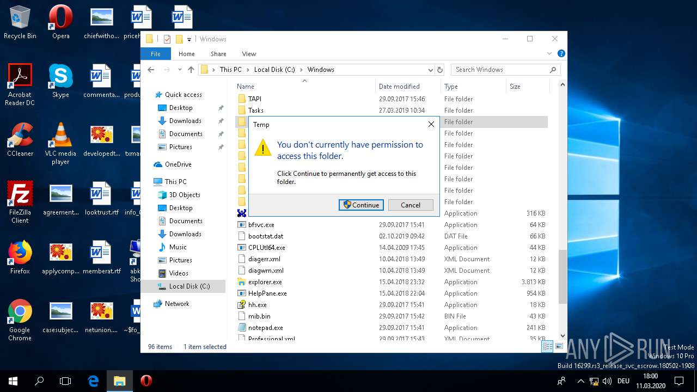Open Explorer help icon

[561, 53]
